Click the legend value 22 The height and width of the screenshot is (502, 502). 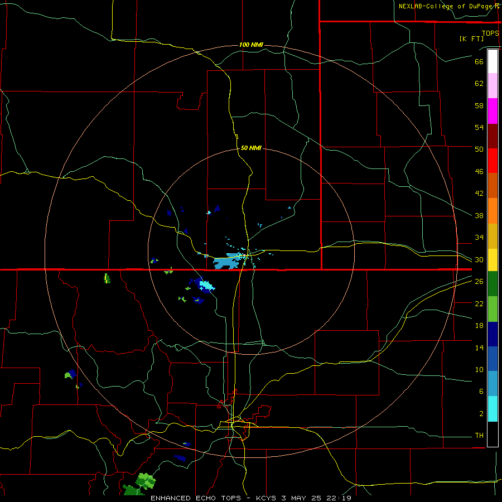tap(479, 303)
